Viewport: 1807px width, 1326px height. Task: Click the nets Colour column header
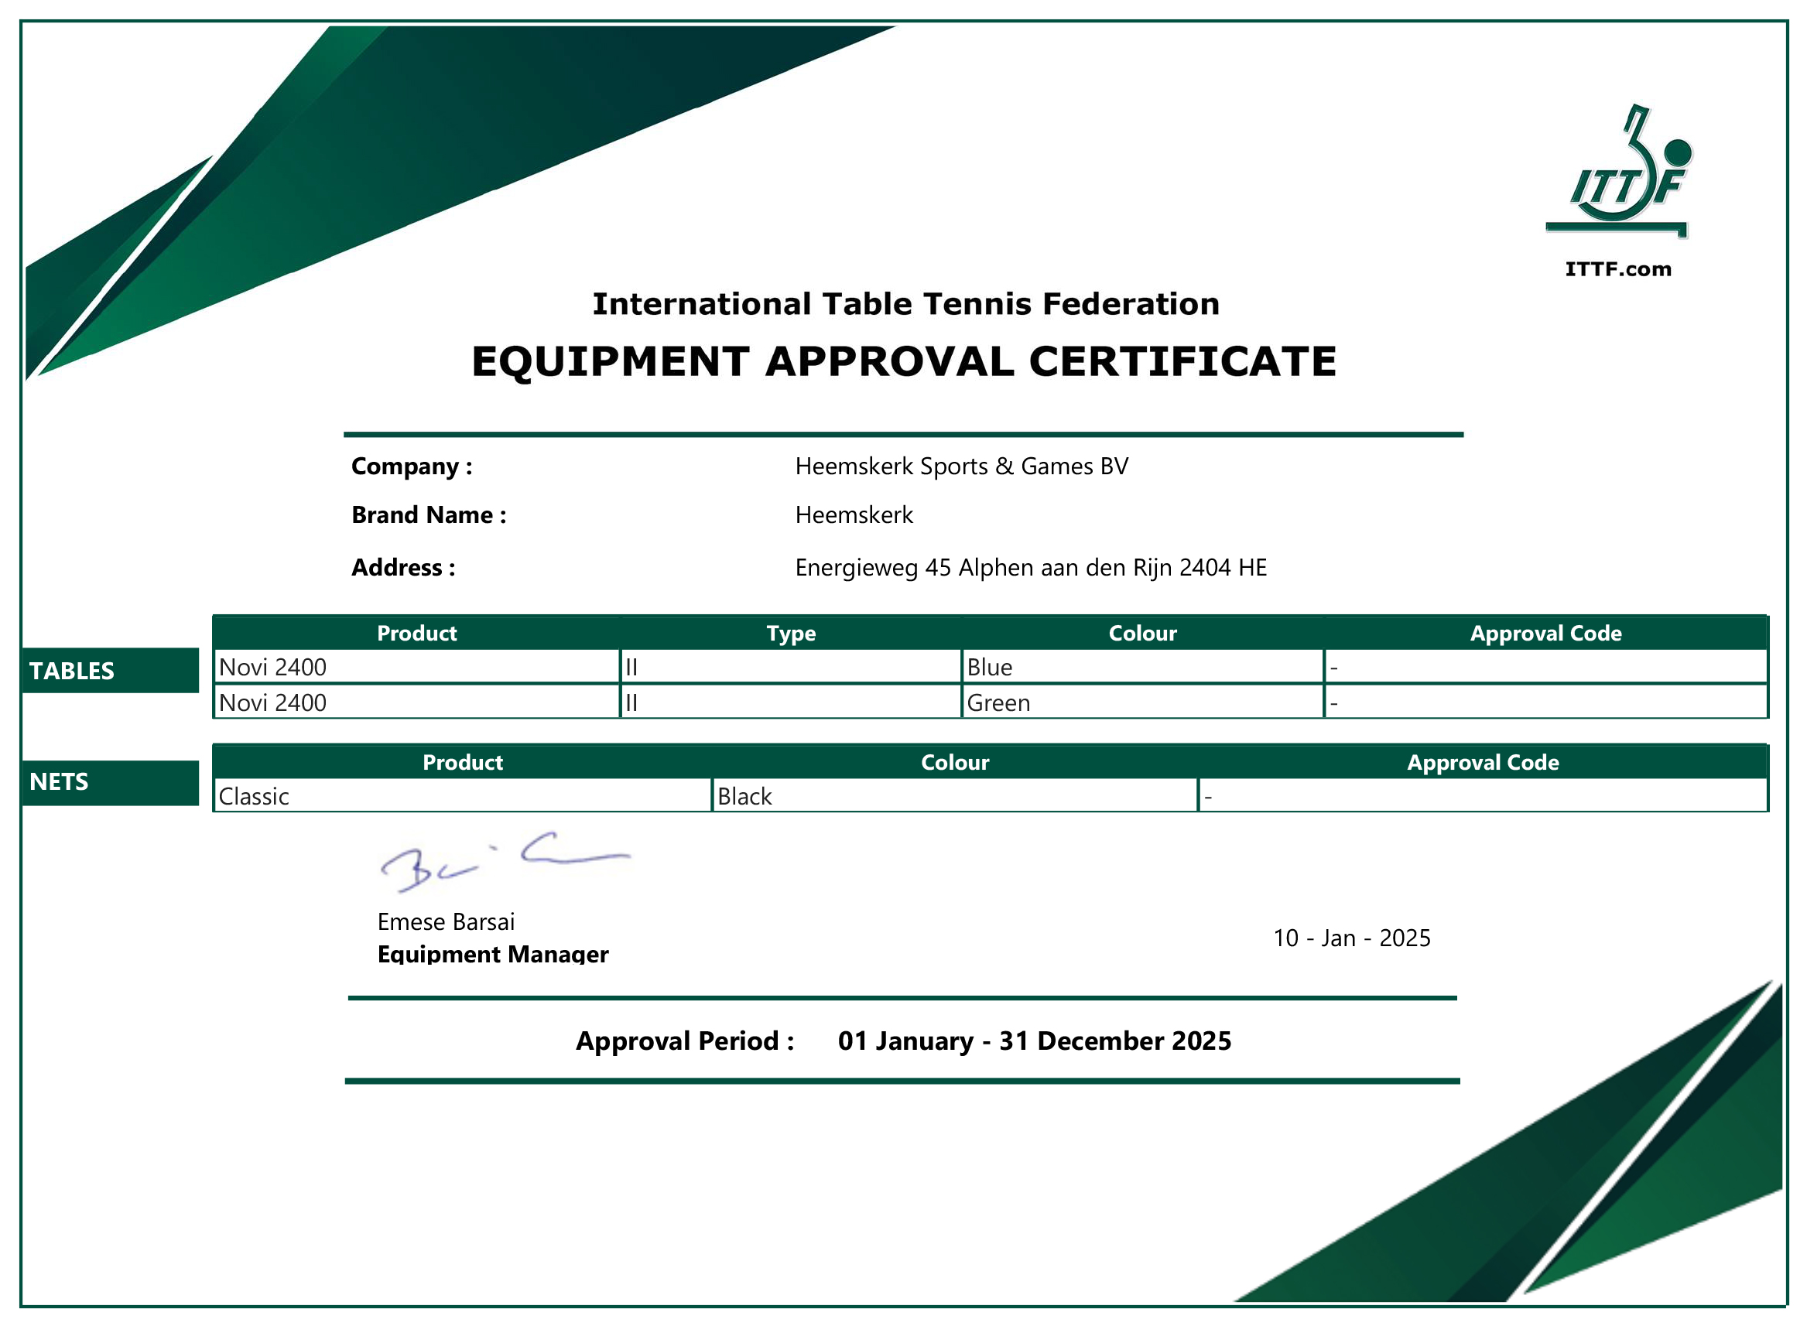pos(954,762)
